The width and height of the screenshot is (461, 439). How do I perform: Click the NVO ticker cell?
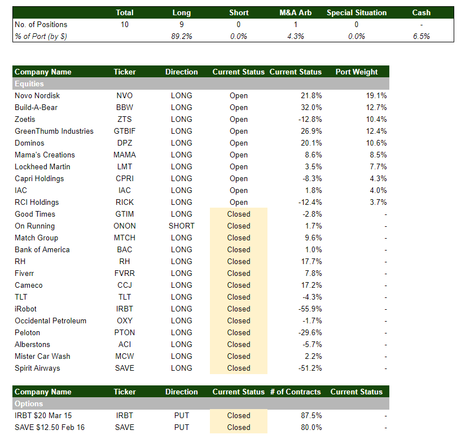(x=124, y=95)
